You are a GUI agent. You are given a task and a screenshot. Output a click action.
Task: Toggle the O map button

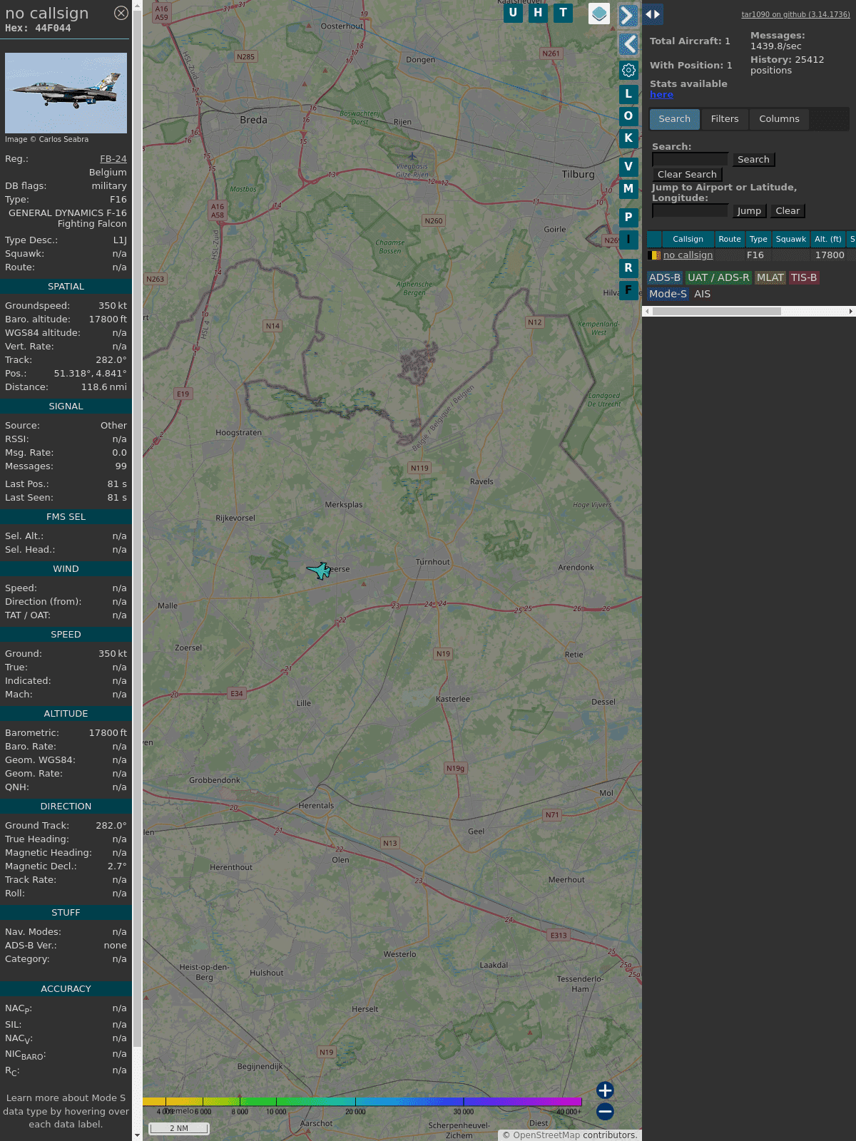pos(628,116)
